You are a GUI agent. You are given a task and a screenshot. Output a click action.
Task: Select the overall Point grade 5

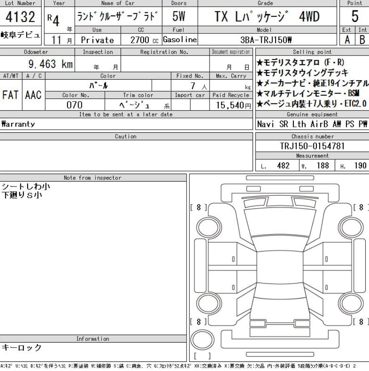tap(354, 17)
